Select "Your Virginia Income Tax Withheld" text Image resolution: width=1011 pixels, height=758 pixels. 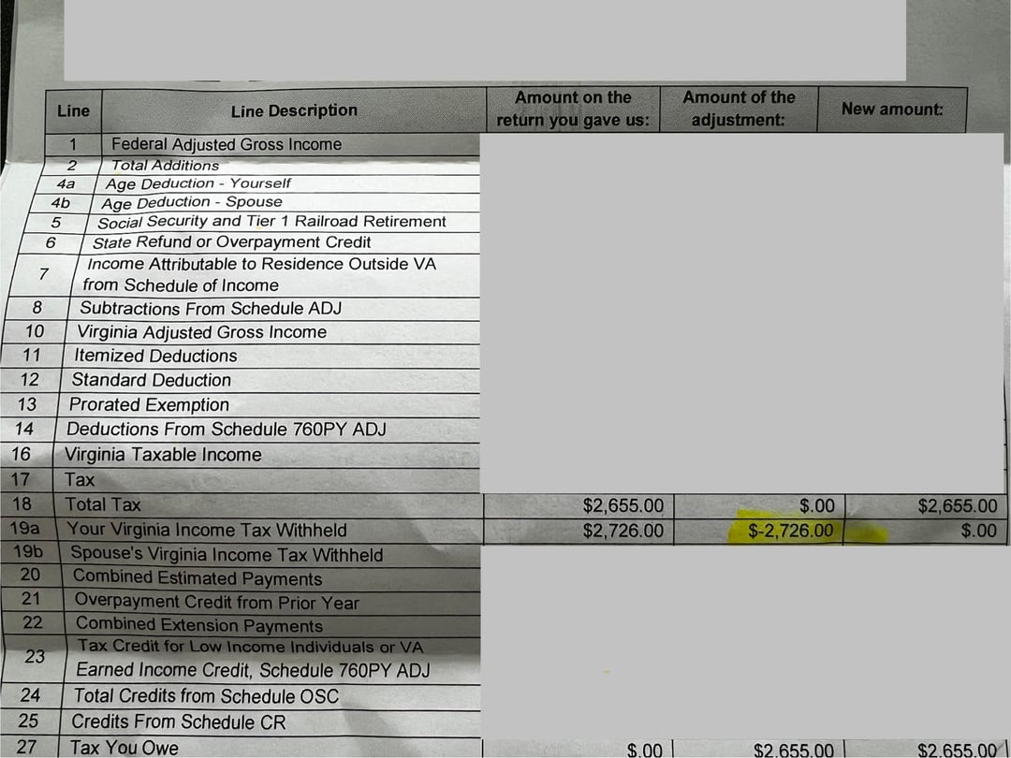point(206,530)
